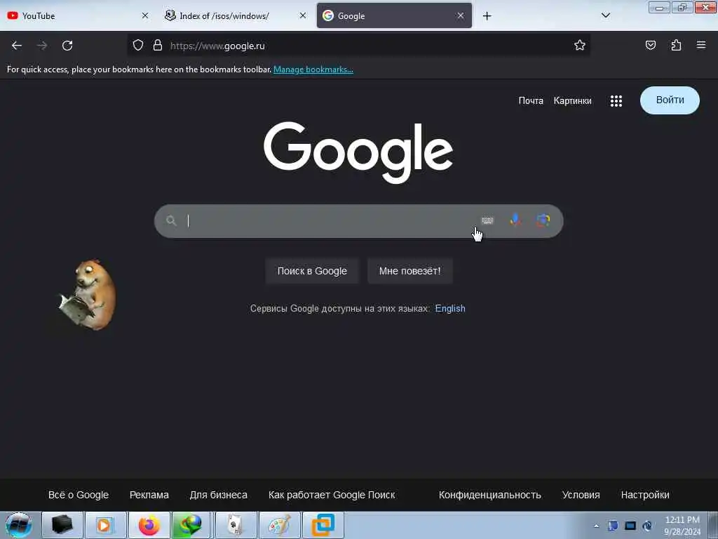Open the Pocket save icon
Viewport: 718px width, 539px height.
click(x=651, y=45)
